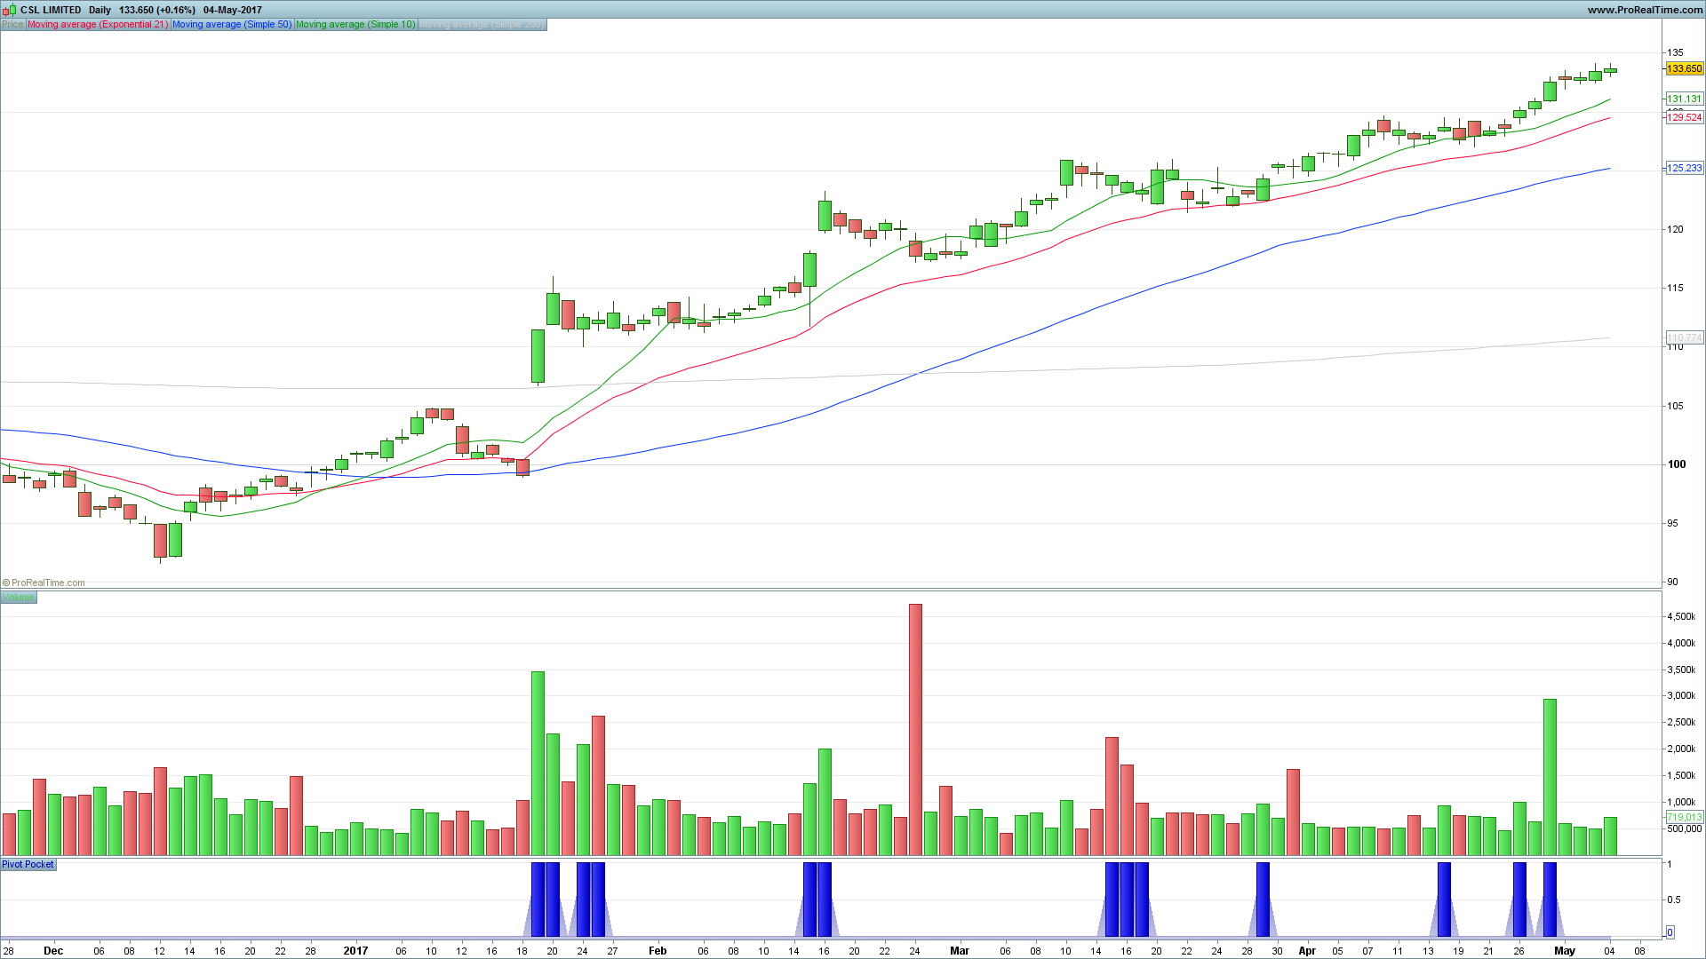The width and height of the screenshot is (1706, 959).
Task: Click the 719,013 volume value tag
Action: (x=1684, y=817)
